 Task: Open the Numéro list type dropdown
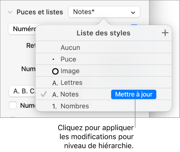(22, 29)
